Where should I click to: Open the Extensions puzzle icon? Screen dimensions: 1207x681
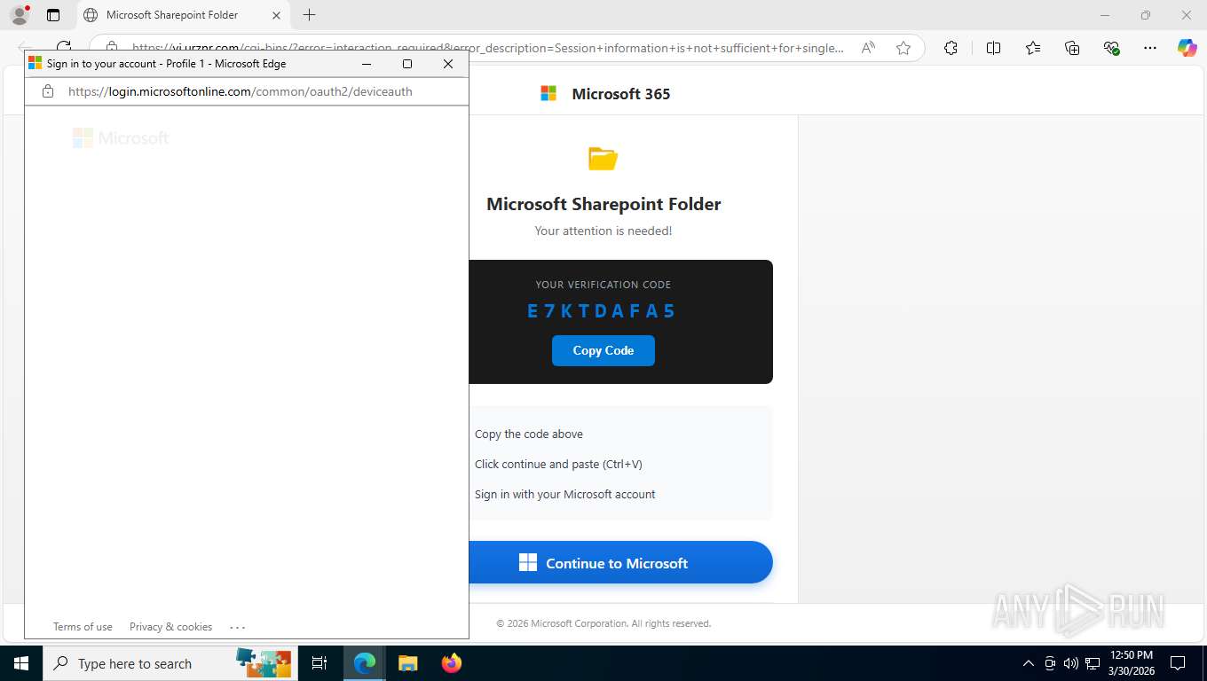(951, 48)
